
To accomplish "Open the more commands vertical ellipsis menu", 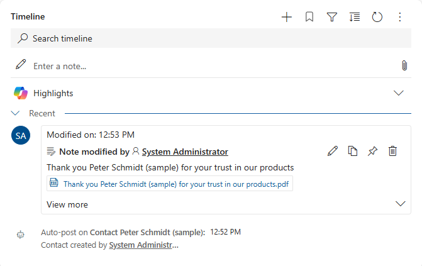I will [x=400, y=17].
